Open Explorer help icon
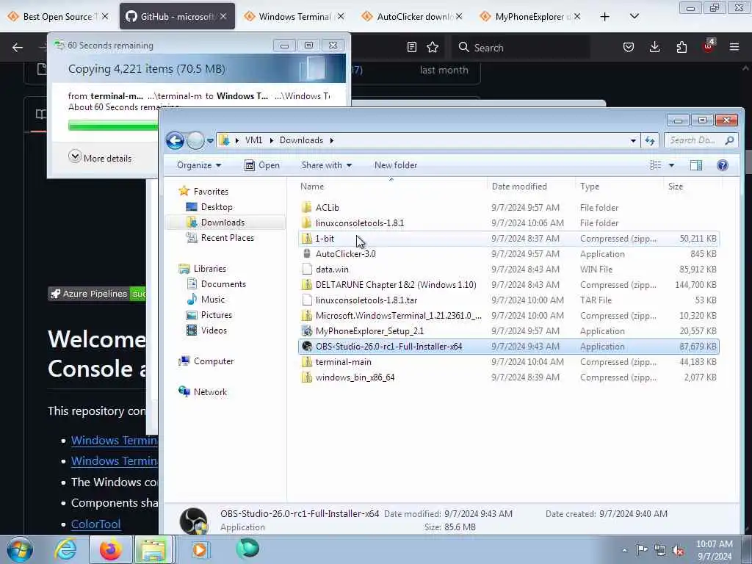The height and width of the screenshot is (564, 752). tap(723, 165)
